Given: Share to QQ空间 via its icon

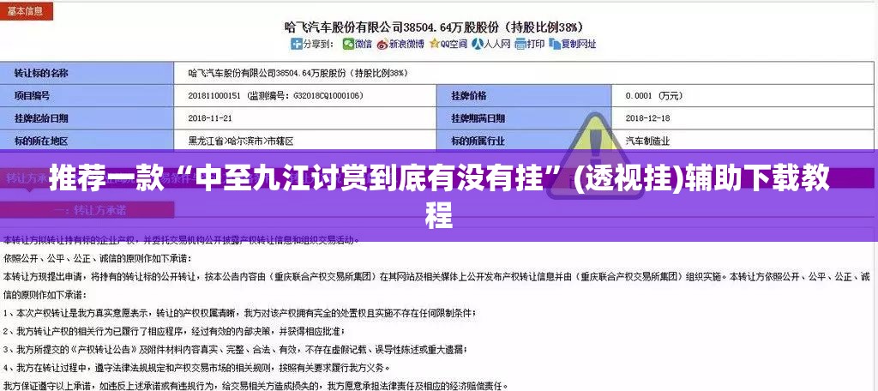Looking at the screenshot, I should pyautogui.click(x=434, y=44).
